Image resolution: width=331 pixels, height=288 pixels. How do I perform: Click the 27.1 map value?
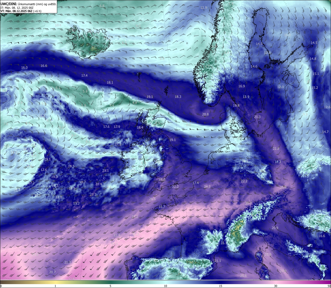point(135,216)
